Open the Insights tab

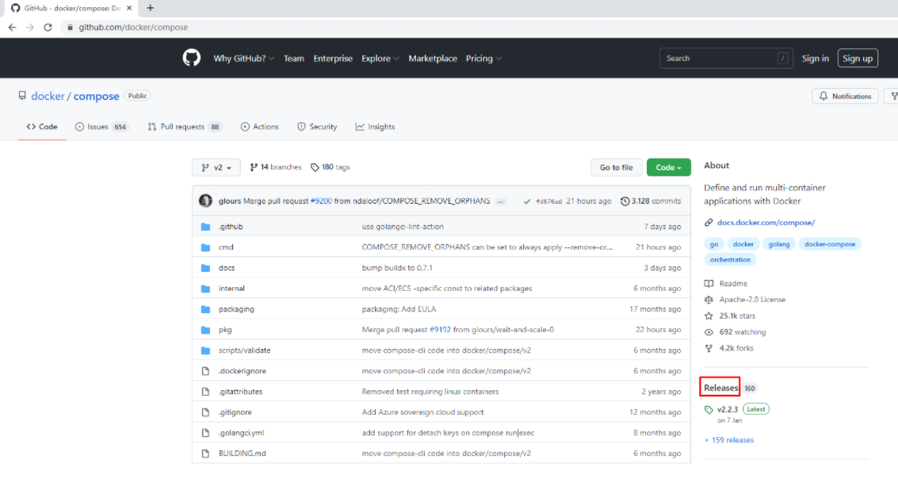pos(375,127)
